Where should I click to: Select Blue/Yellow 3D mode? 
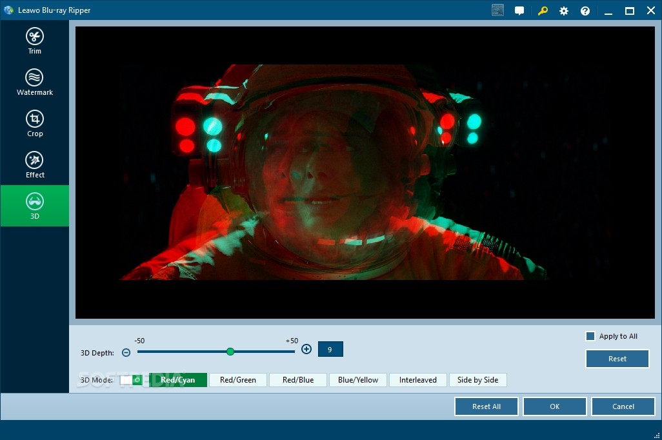click(x=358, y=380)
